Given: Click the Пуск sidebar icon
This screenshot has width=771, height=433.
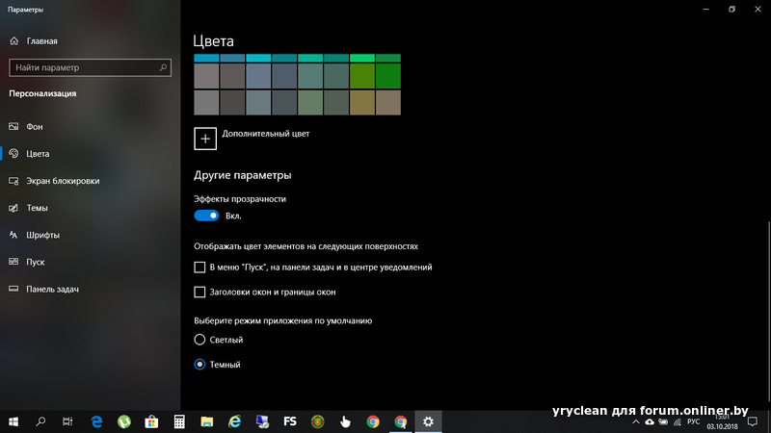Looking at the screenshot, I should click(13, 262).
